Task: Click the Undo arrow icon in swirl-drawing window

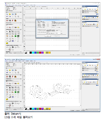Action: click(x=7, y=73)
